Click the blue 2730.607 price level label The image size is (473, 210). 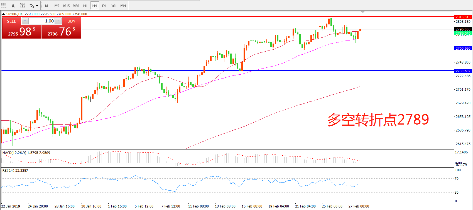click(x=463, y=71)
